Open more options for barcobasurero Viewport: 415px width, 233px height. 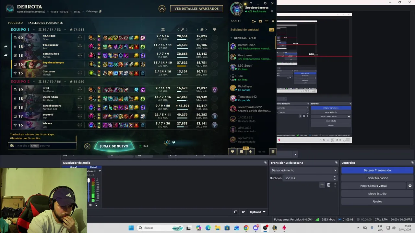(x=80, y=107)
